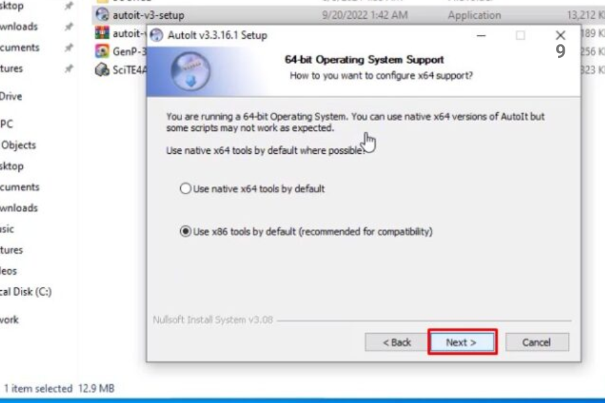Minimize the AutoIt Setup window
The height and width of the screenshot is (403, 605).
(x=481, y=36)
